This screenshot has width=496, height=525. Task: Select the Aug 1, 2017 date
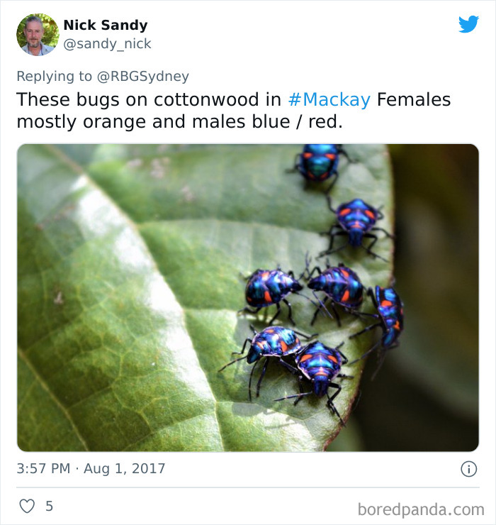[x=125, y=468]
